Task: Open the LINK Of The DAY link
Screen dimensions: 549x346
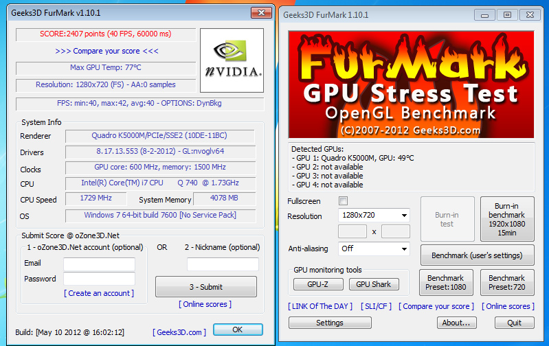Action: tap(320, 306)
